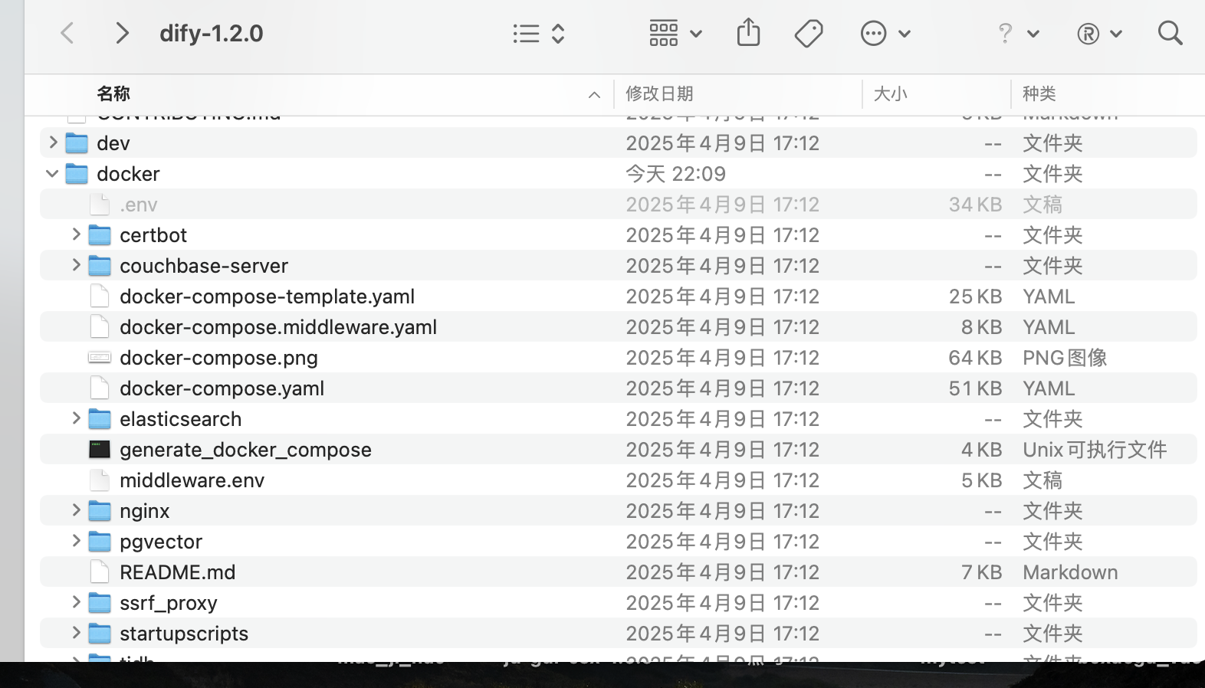1205x688 pixels.
Task: Expand the nginx folder
Action: (75, 510)
